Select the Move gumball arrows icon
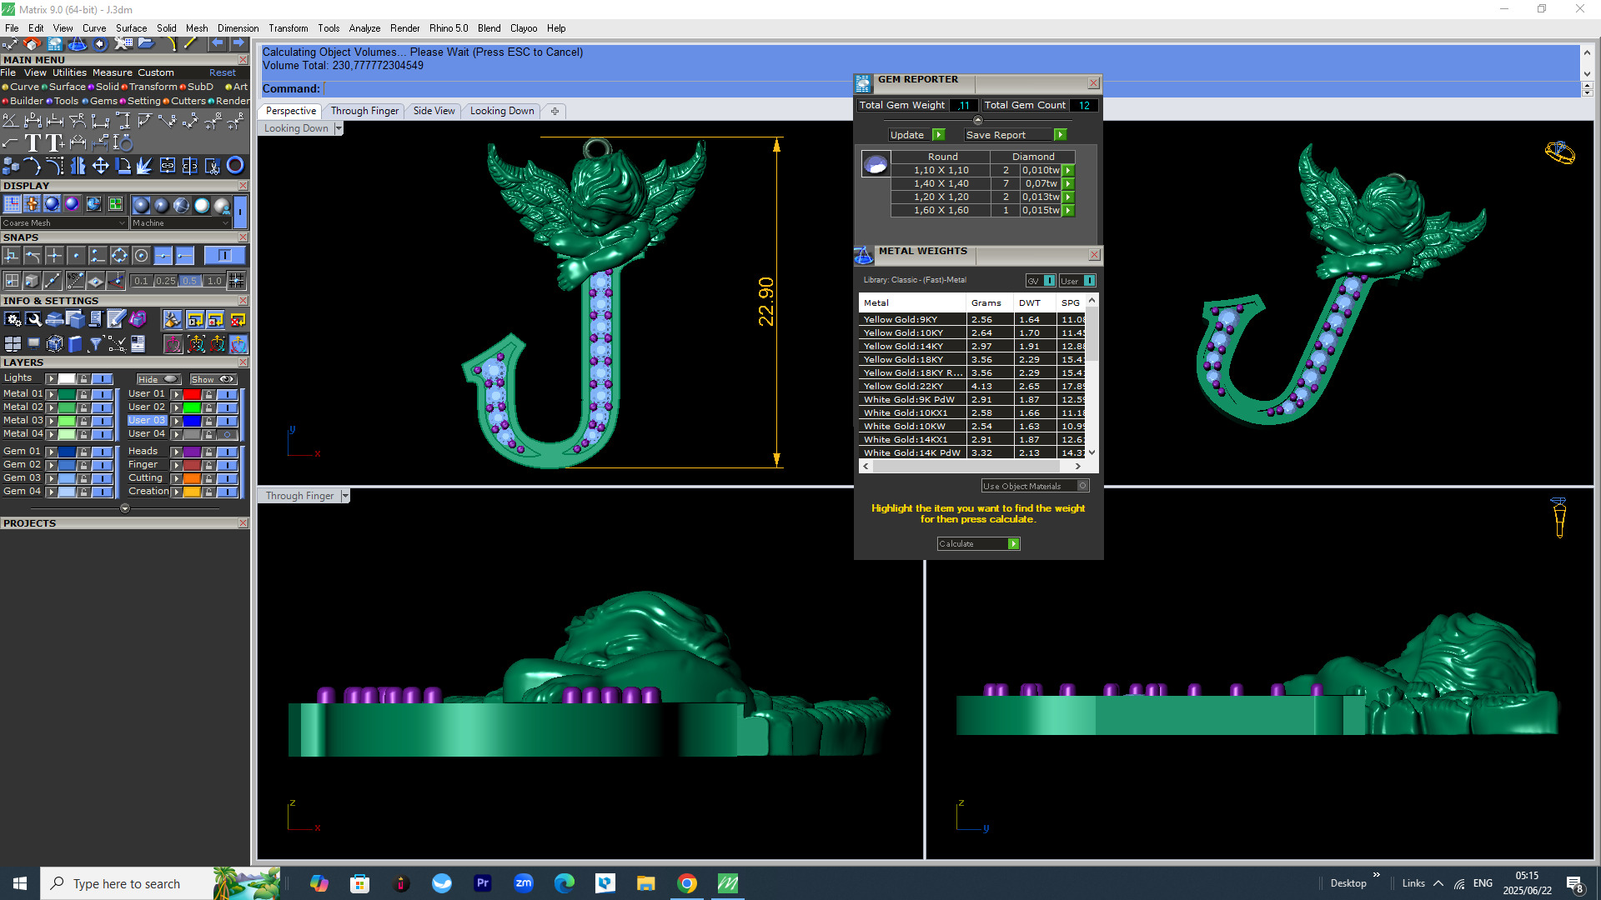The width and height of the screenshot is (1601, 900). coord(100,165)
